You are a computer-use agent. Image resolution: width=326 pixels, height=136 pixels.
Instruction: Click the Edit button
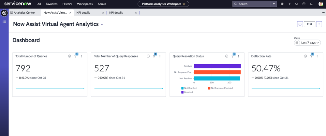pos(309,24)
